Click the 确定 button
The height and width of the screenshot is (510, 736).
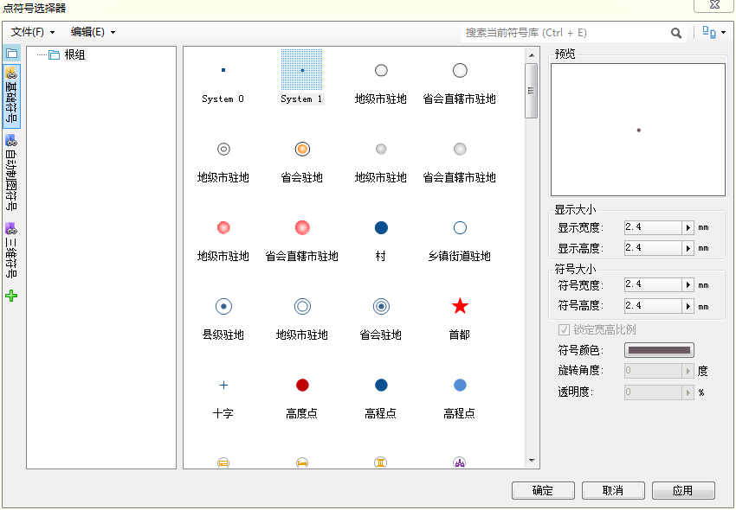click(543, 491)
